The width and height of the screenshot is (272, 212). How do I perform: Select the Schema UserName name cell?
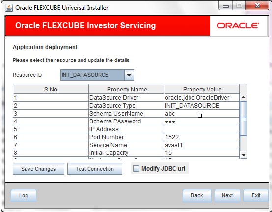[127, 114]
